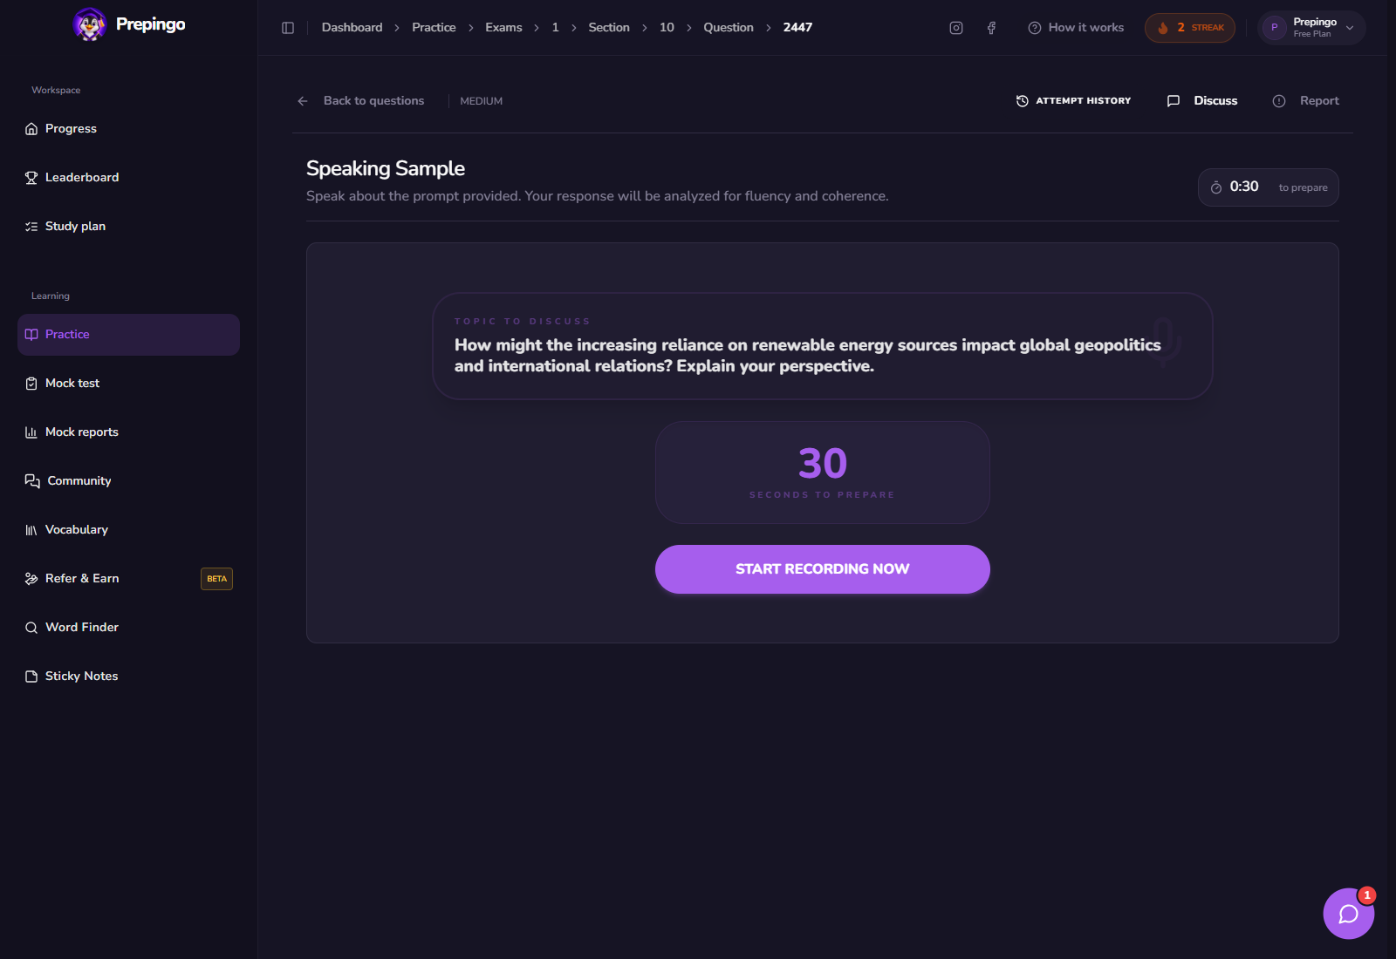Open the chat bubble widget
Screen dimensions: 1396x959
(x=1348, y=914)
